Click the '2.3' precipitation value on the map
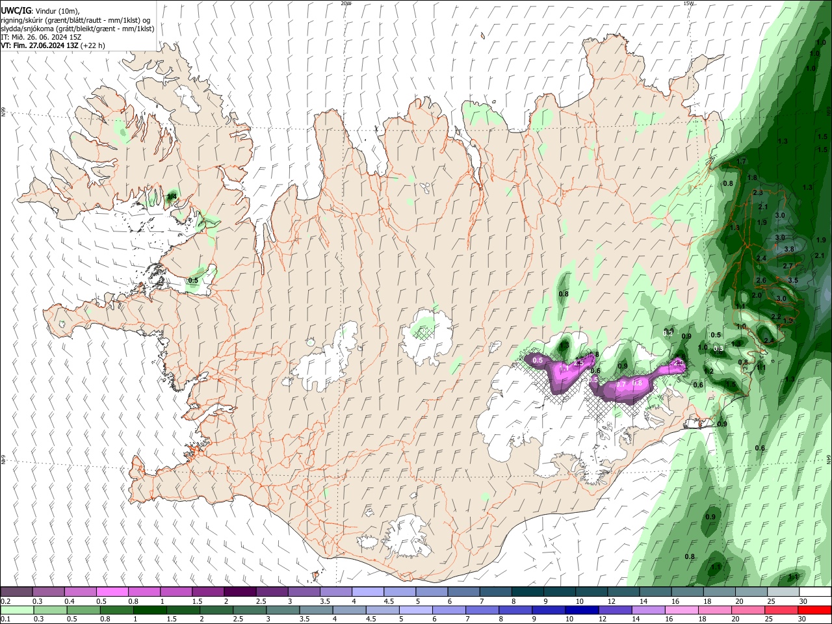The image size is (832, 624). (x=758, y=193)
